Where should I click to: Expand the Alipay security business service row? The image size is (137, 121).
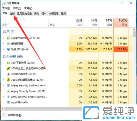pos(3,85)
